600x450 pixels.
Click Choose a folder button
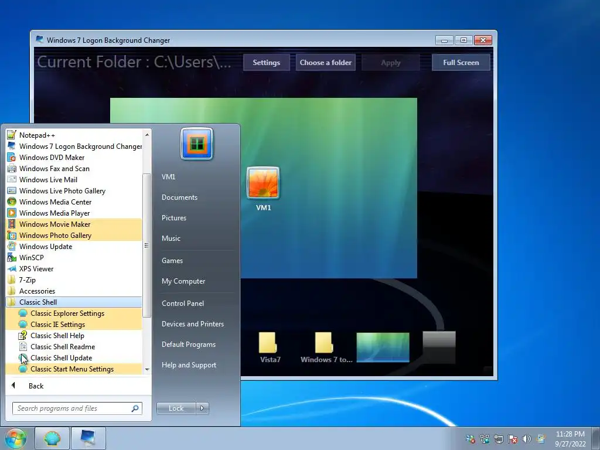[x=326, y=62]
